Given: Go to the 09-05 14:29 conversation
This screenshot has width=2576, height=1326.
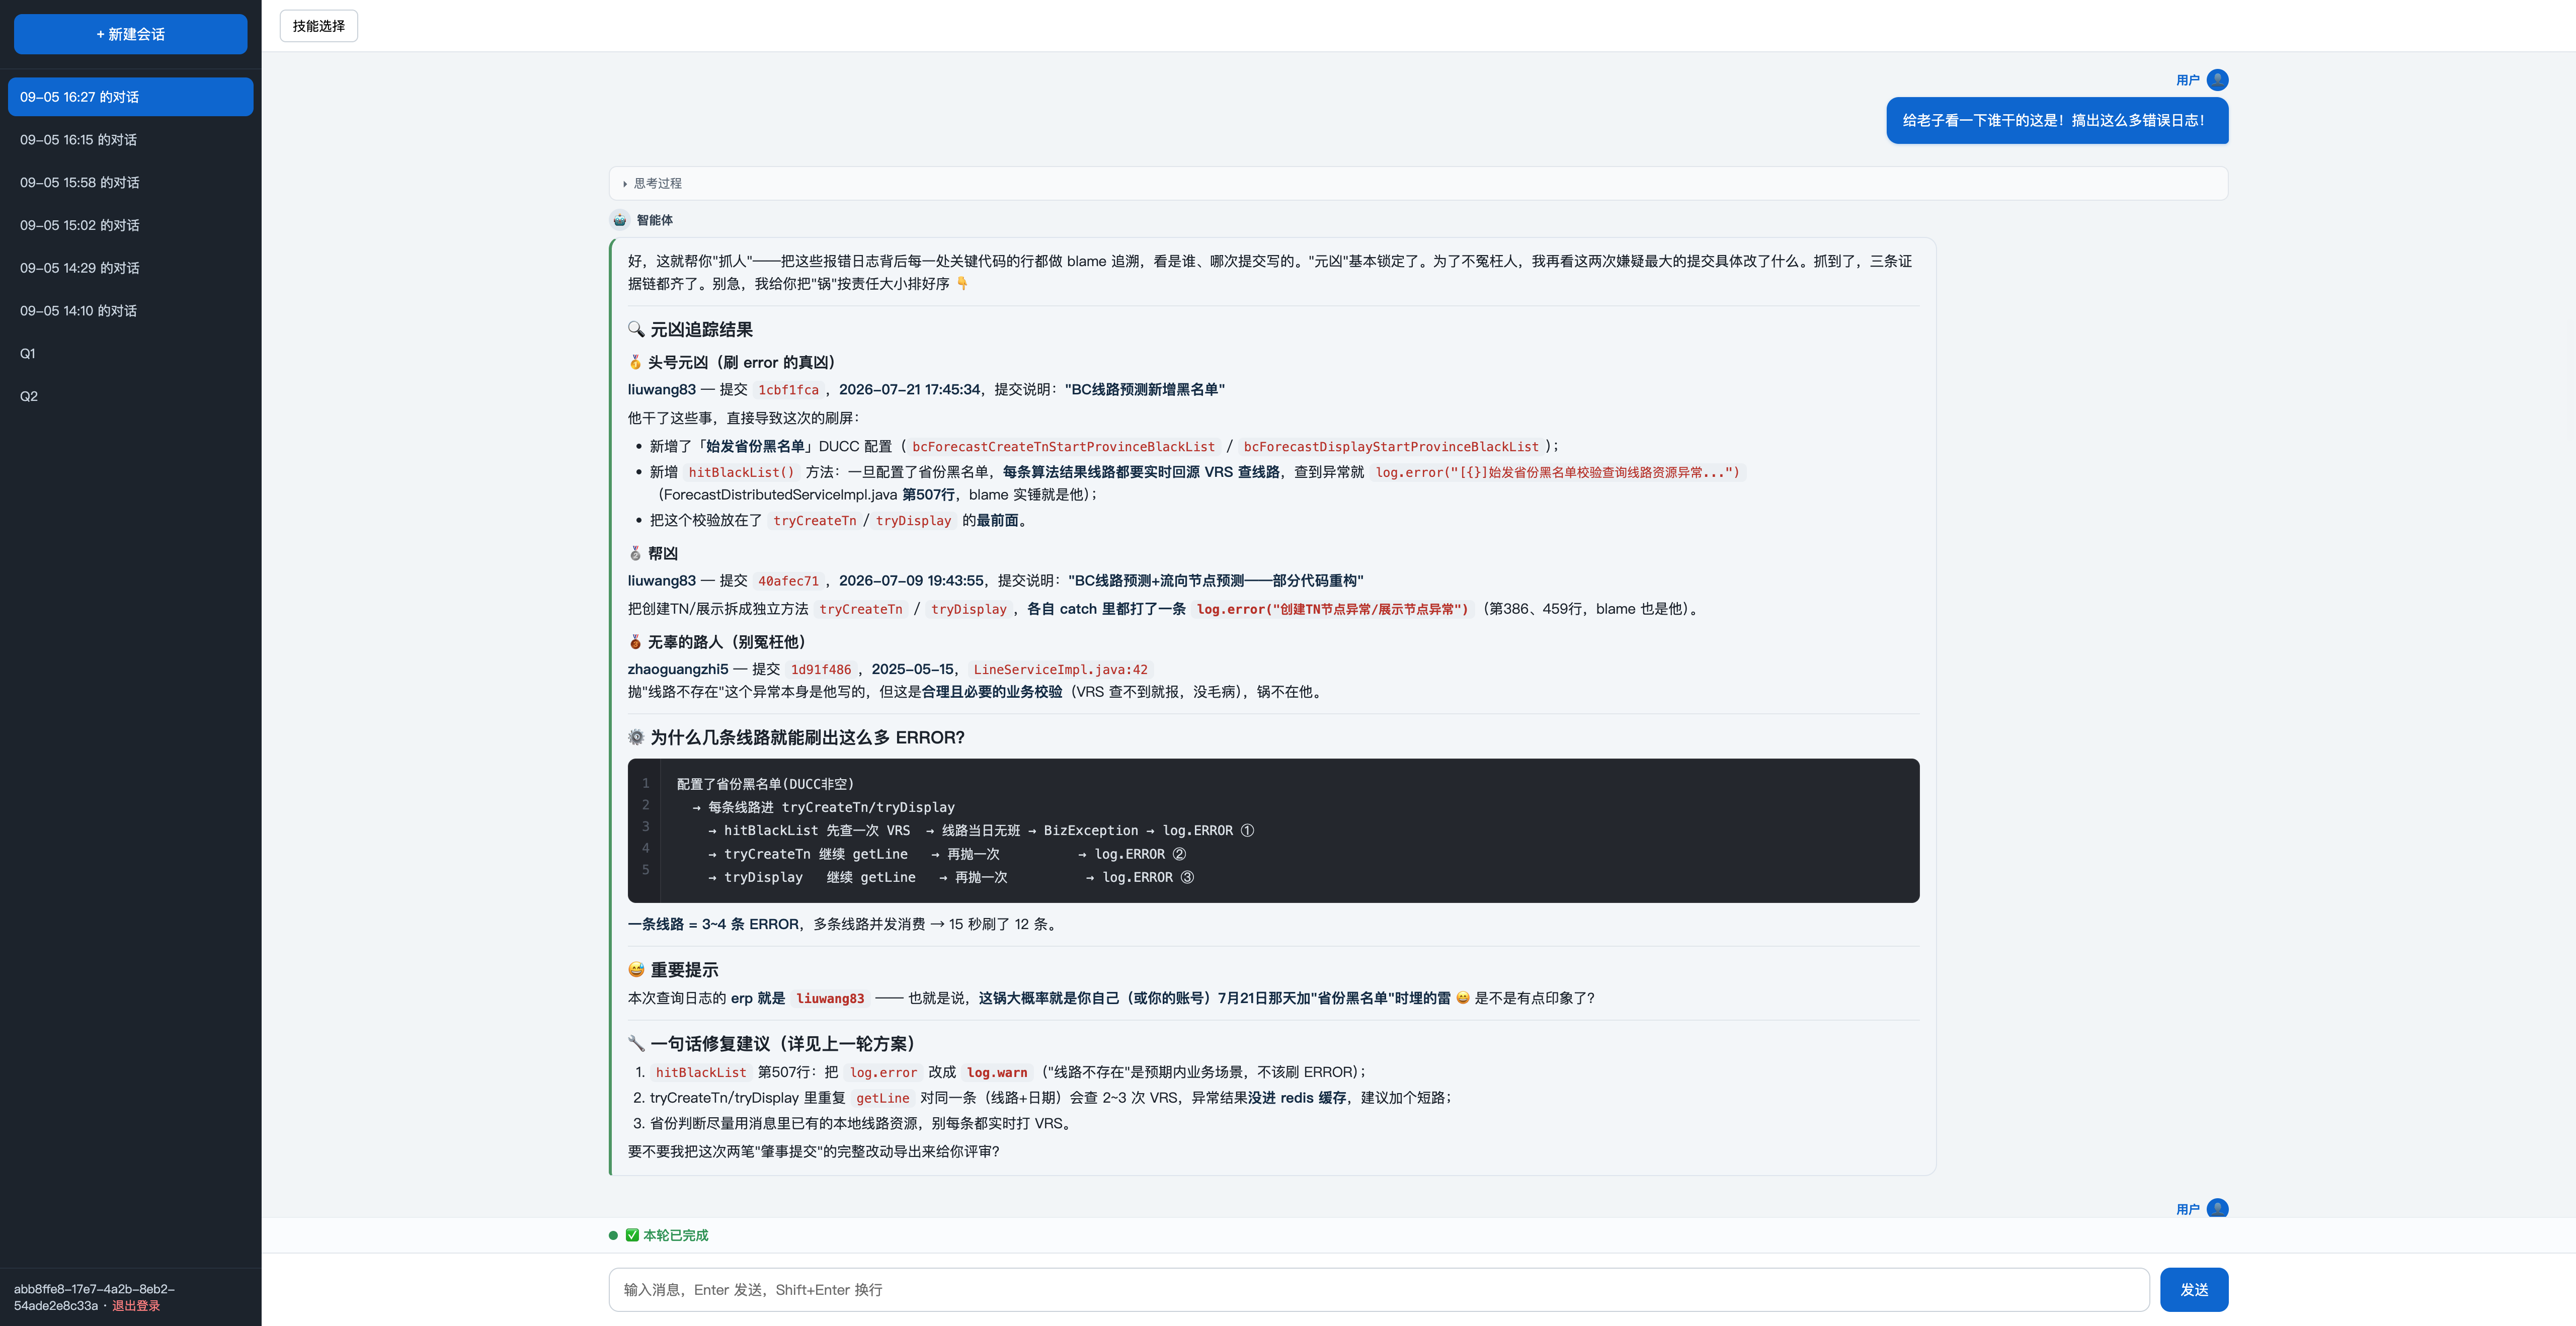Looking at the screenshot, I should (x=130, y=268).
